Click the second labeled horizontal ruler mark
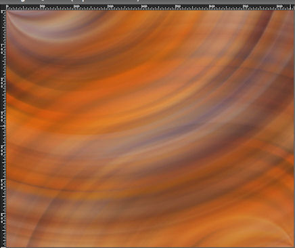This screenshot has height=248, width=295. 43,6
